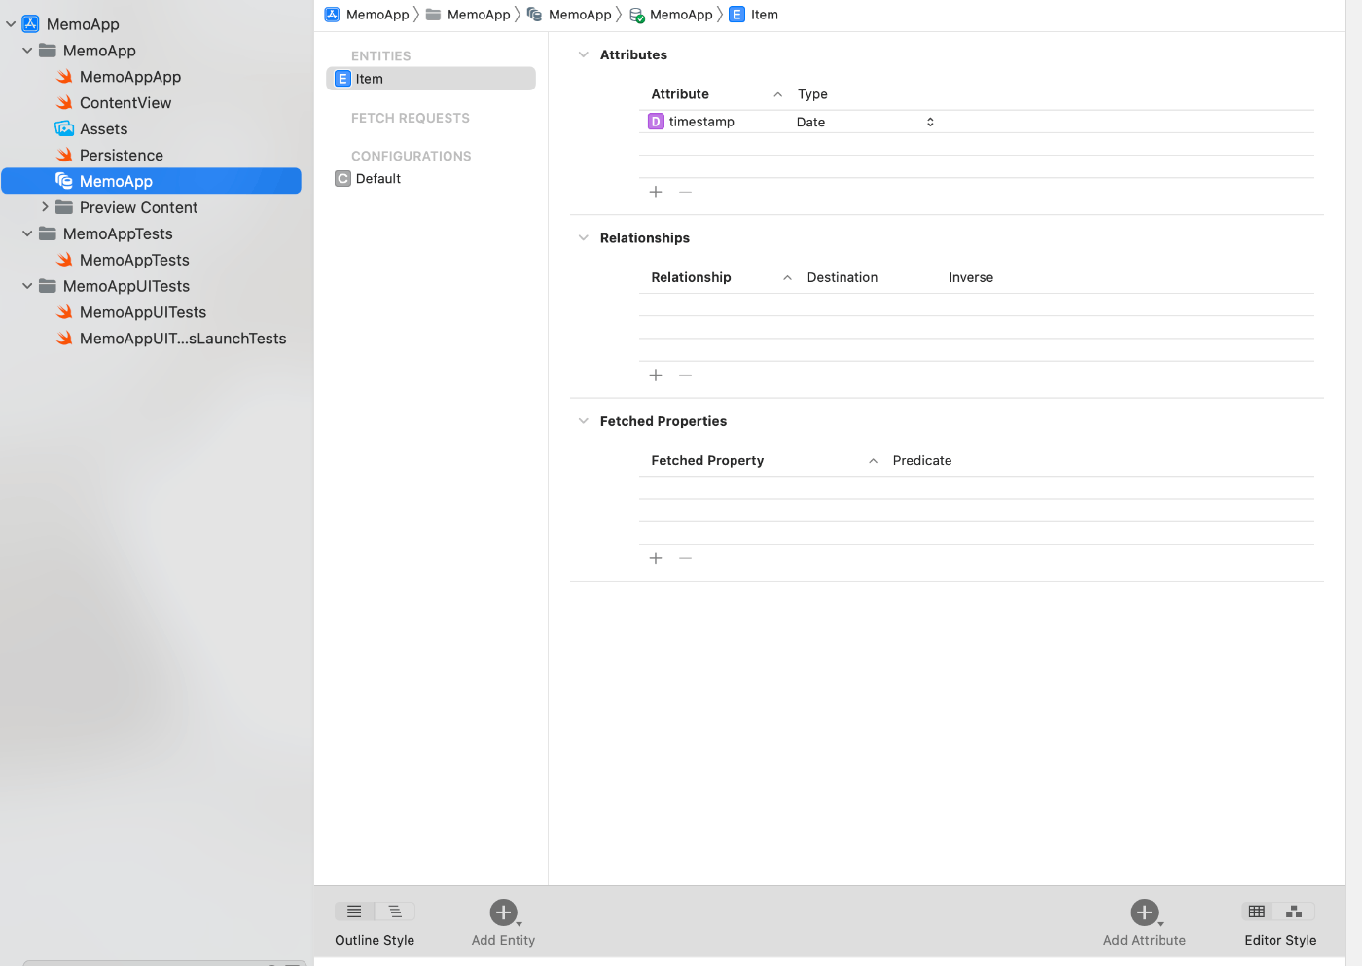Screen dimensions: 1362x966
Task: Select the Default configuration
Action: (x=378, y=179)
